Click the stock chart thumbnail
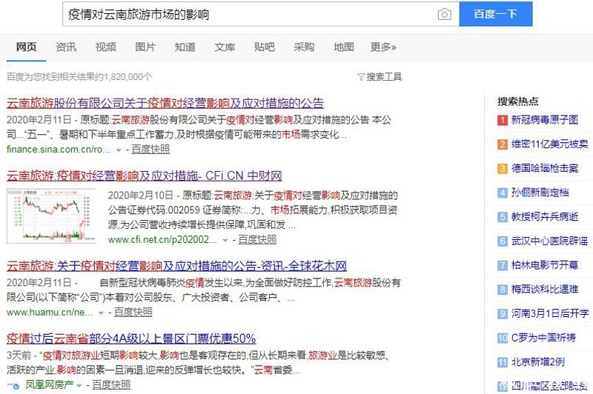Viewport: 593px width, 394px height. pos(51,216)
